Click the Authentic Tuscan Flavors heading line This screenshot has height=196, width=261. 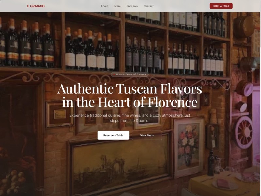coord(130,89)
